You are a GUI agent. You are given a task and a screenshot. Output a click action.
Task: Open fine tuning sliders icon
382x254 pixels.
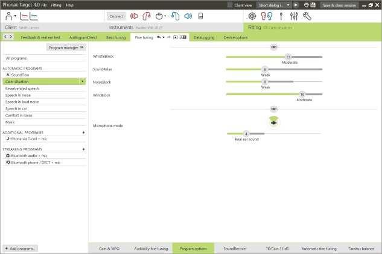294,16
